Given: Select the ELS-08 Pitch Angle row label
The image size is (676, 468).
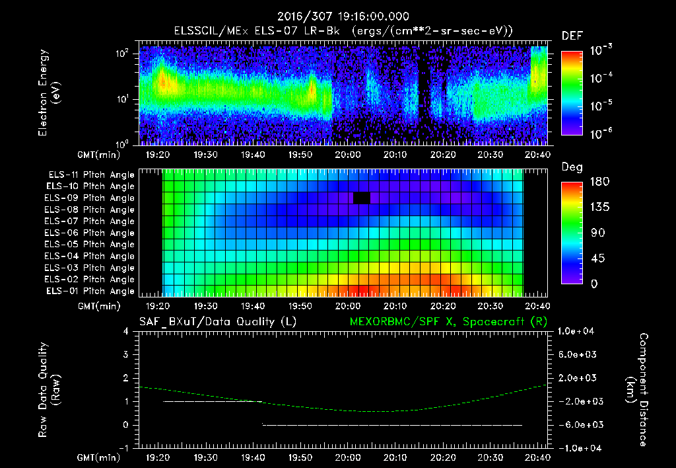Looking at the screenshot, I should [x=90, y=210].
